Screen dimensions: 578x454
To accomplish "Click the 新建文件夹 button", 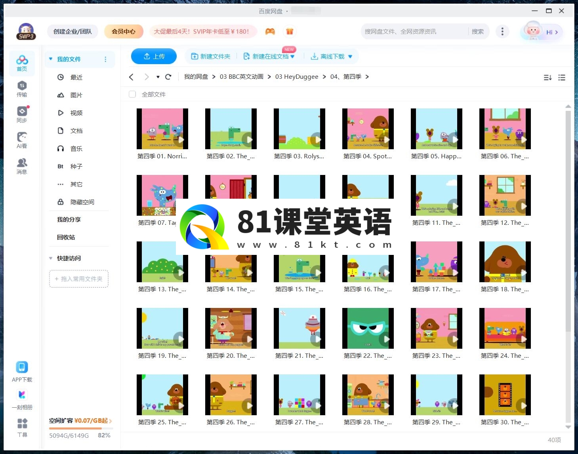I will (x=211, y=57).
